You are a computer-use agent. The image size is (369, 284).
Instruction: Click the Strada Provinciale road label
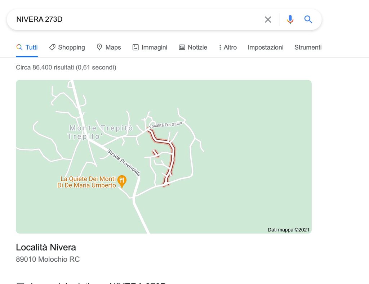click(124, 163)
